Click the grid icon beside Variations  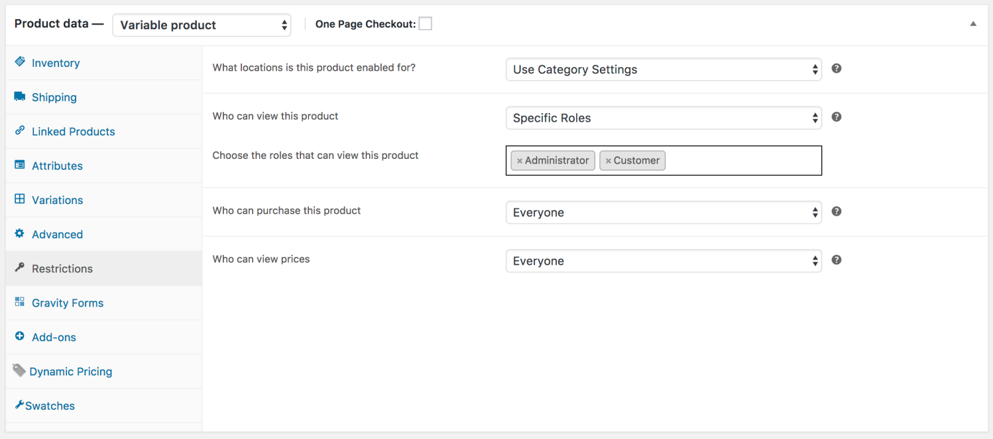point(21,200)
